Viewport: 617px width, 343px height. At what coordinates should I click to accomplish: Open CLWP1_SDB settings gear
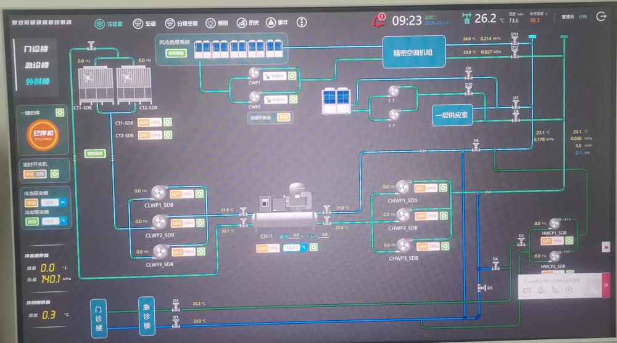(x=199, y=194)
